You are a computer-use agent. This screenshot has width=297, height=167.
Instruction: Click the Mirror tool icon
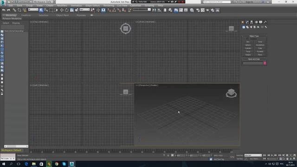[154, 10]
